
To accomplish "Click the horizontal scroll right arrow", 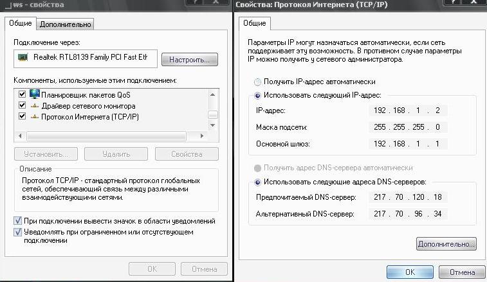I will [202, 136].
